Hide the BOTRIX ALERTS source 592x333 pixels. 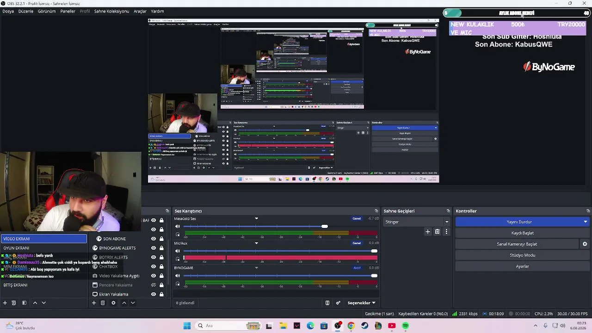(x=154, y=257)
